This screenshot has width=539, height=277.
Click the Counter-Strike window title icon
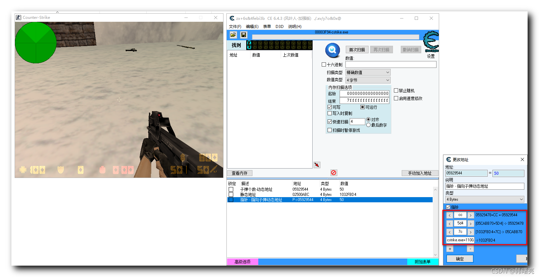19,18
